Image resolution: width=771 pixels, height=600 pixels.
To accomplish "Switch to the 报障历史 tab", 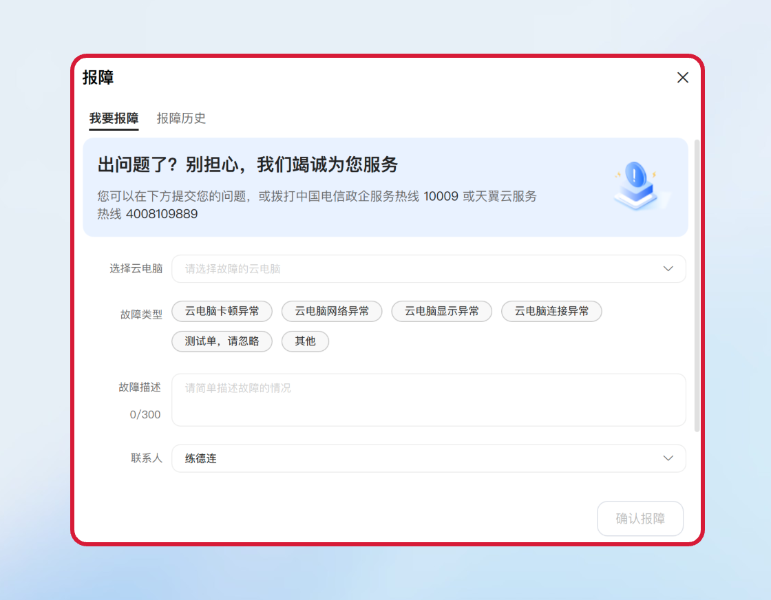I will pos(181,118).
